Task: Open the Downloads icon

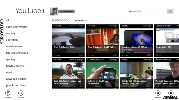Action: tap(8, 93)
